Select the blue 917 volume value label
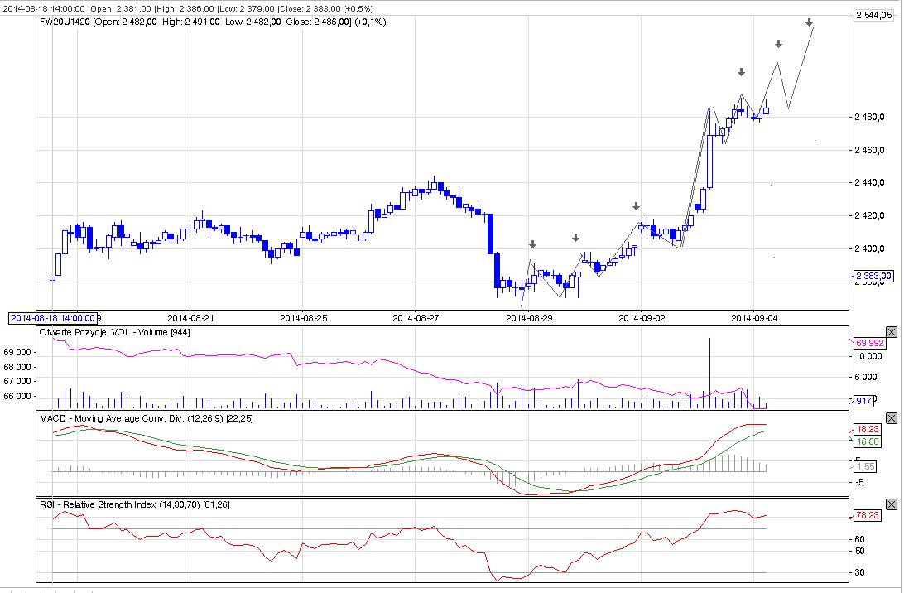This screenshot has width=904, height=593. 862,401
